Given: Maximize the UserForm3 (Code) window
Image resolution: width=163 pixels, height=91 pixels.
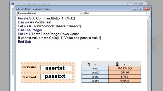Looking at the screenshot, I should pyautogui.click(x=141, y=9).
